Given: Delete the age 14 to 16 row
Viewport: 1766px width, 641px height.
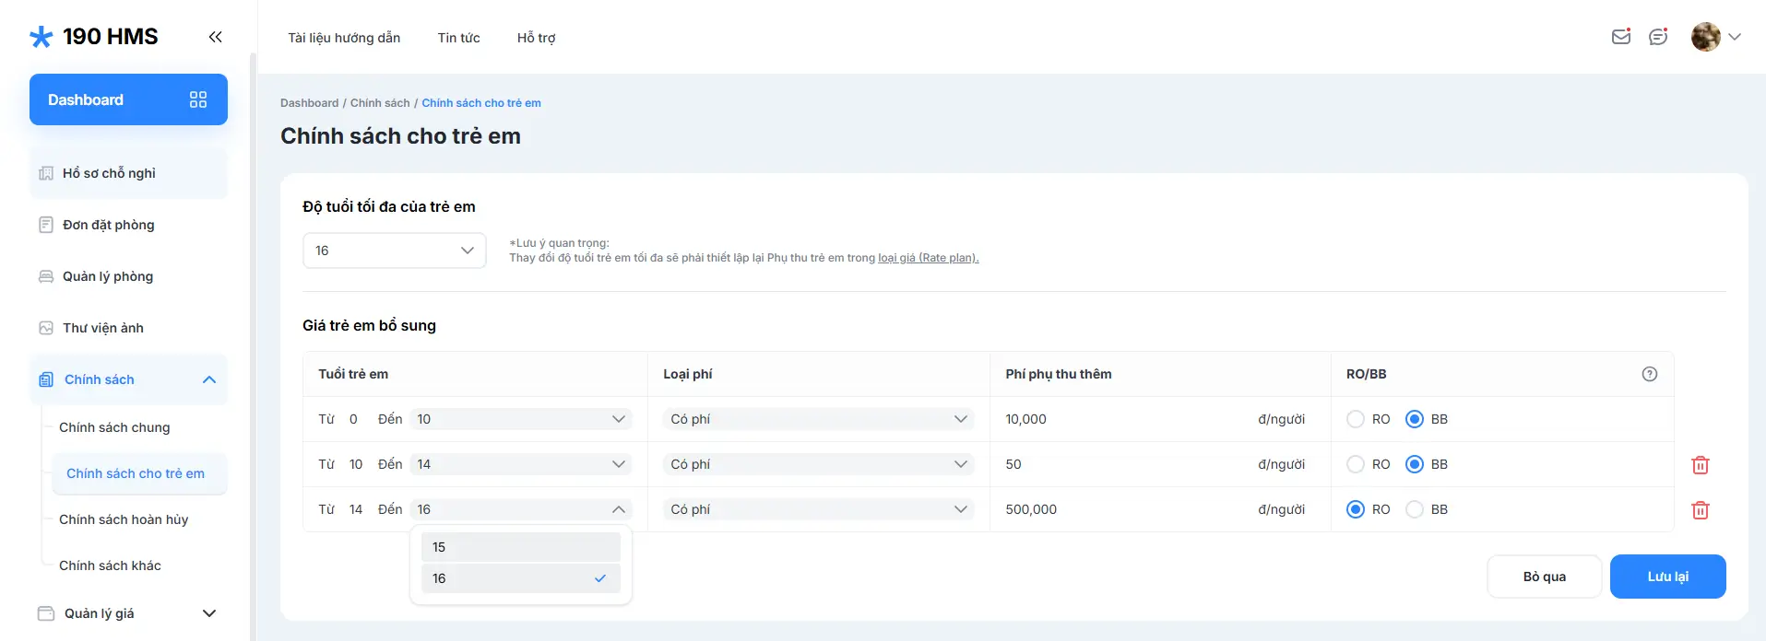Looking at the screenshot, I should pyautogui.click(x=1700, y=510).
